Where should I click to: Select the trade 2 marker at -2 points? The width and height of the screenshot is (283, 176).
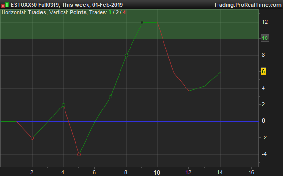(32, 138)
